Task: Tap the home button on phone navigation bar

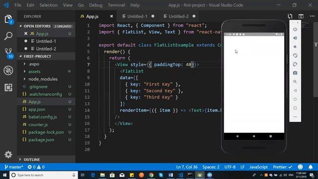Action: tap(254, 136)
